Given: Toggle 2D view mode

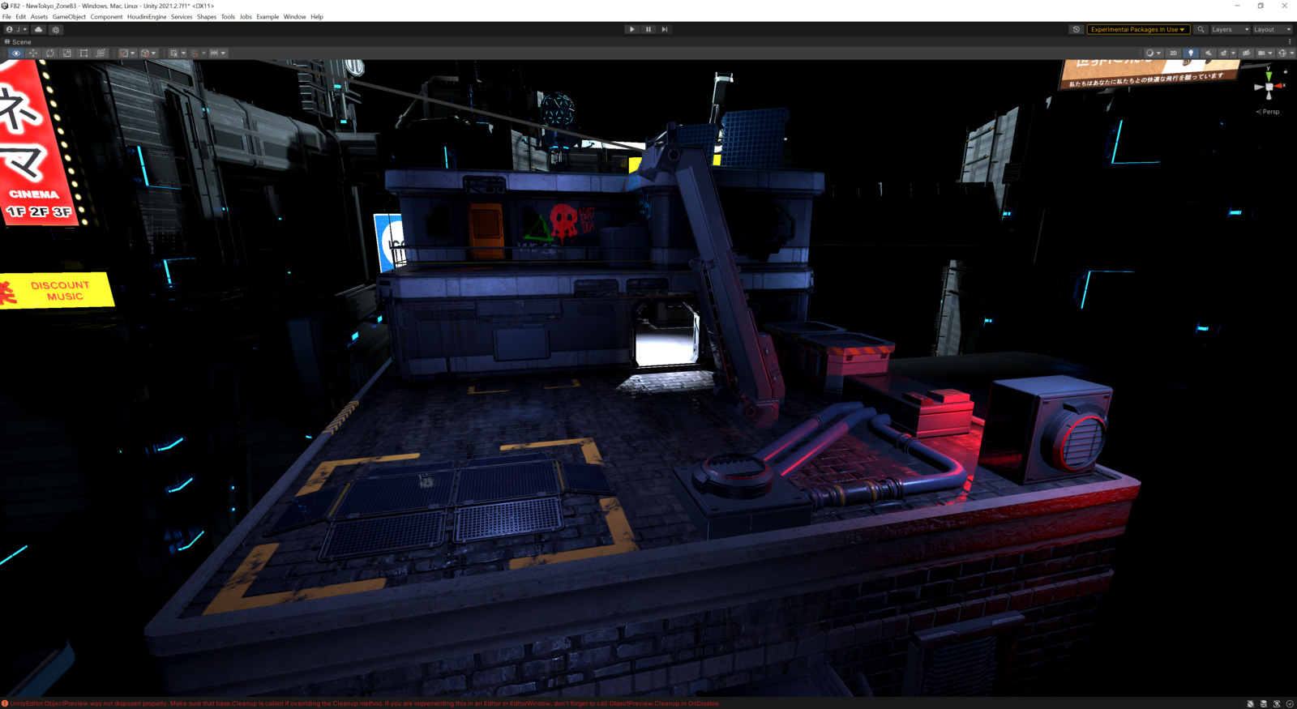Looking at the screenshot, I should coord(1173,53).
